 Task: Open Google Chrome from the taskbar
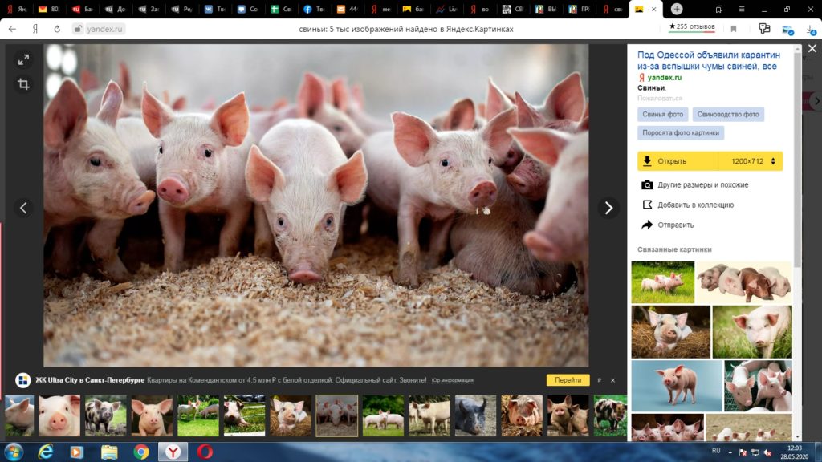click(x=140, y=452)
